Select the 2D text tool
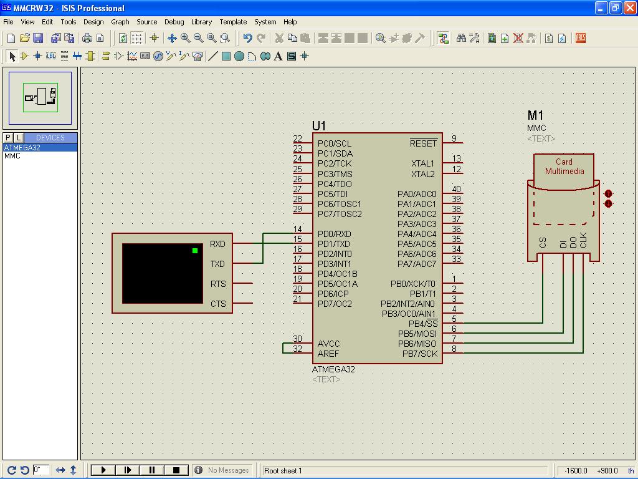 click(x=279, y=56)
